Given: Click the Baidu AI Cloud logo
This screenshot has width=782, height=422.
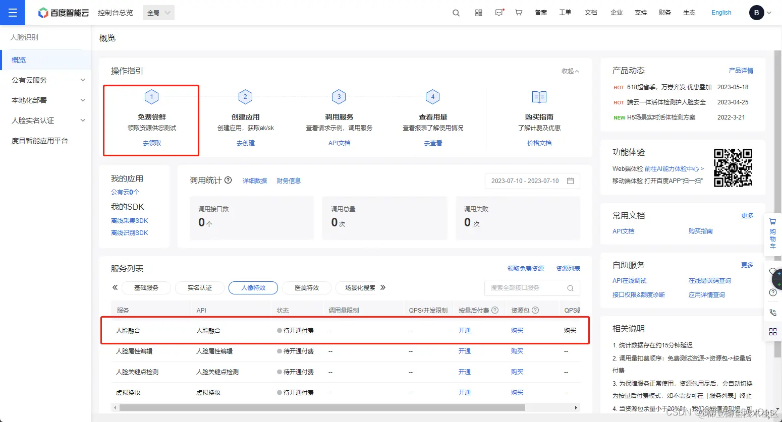Looking at the screenshot, I should tap(63, 13).
